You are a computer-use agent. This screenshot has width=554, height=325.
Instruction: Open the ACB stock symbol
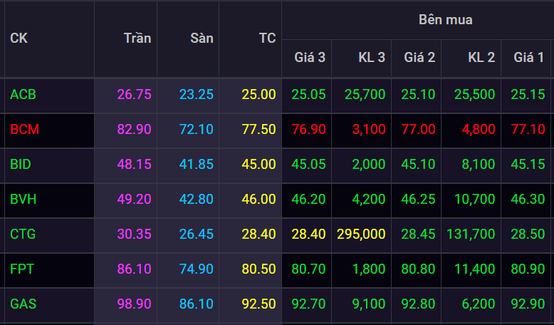[x=22, y=94]
